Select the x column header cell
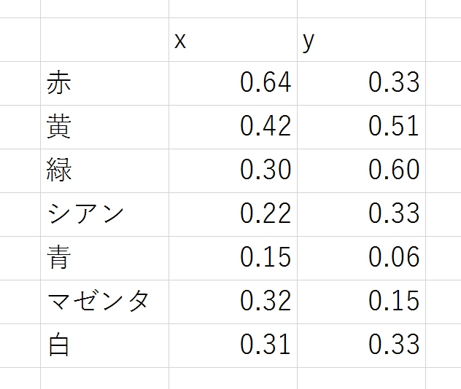Viewport: 461px width, 389px height. click(233, 40)
